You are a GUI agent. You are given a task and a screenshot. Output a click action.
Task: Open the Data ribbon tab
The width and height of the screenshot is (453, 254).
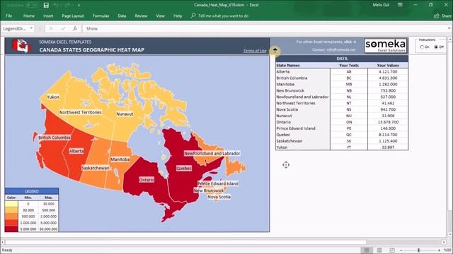[x=122, y=16]
